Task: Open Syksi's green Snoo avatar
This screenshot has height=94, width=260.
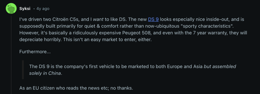Action: click(x=11, y=8)
